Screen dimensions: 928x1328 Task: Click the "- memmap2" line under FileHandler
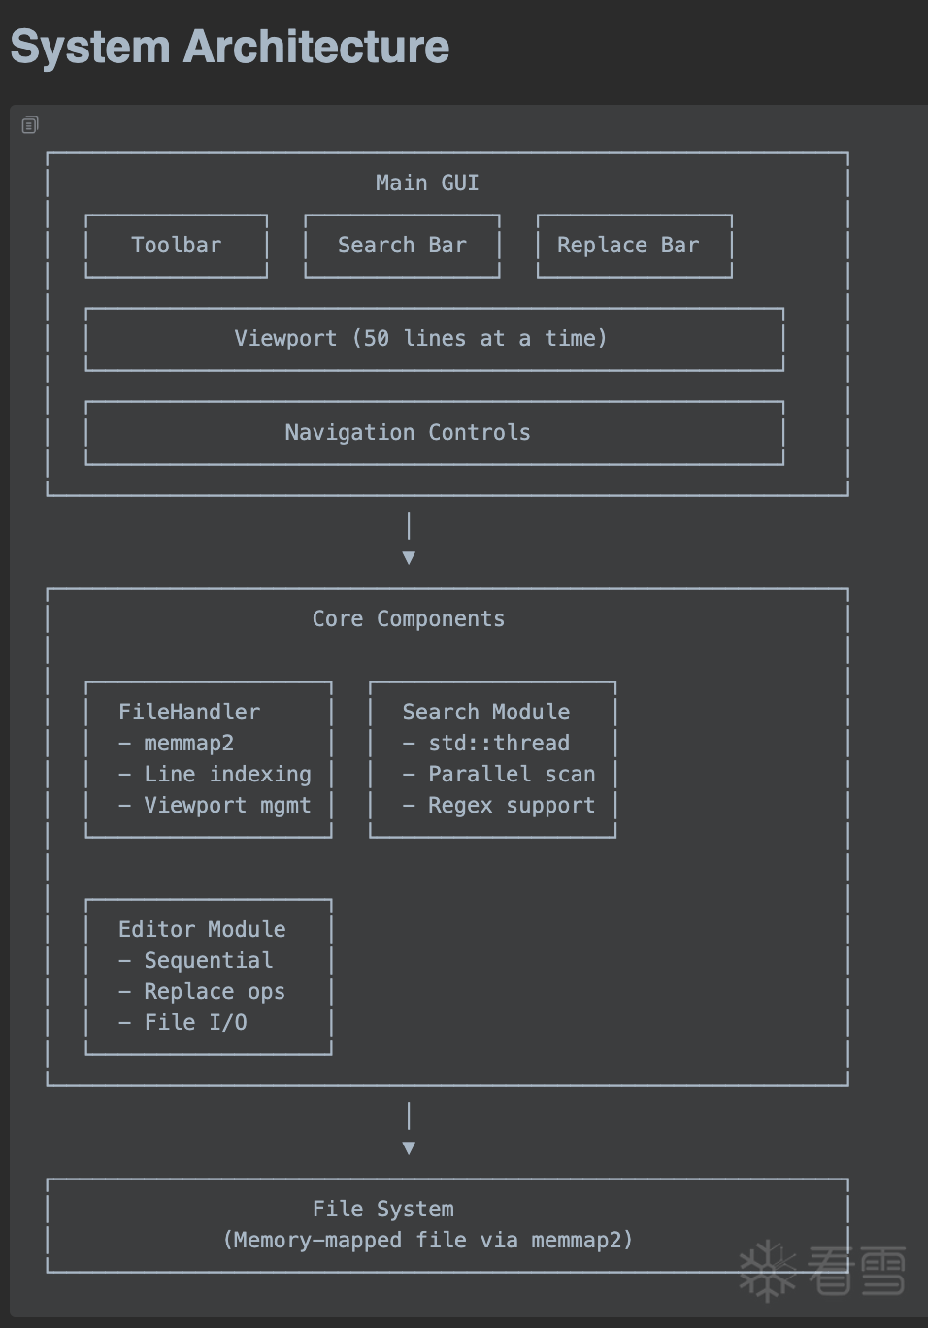click(176, 743)
